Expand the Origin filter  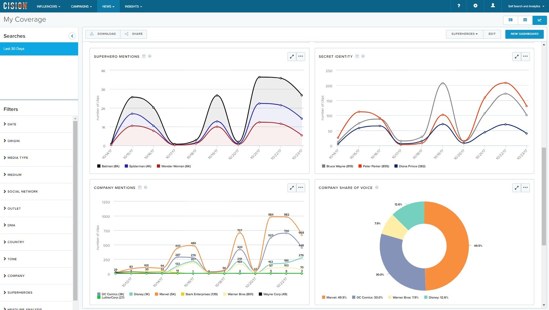[36, 141]
